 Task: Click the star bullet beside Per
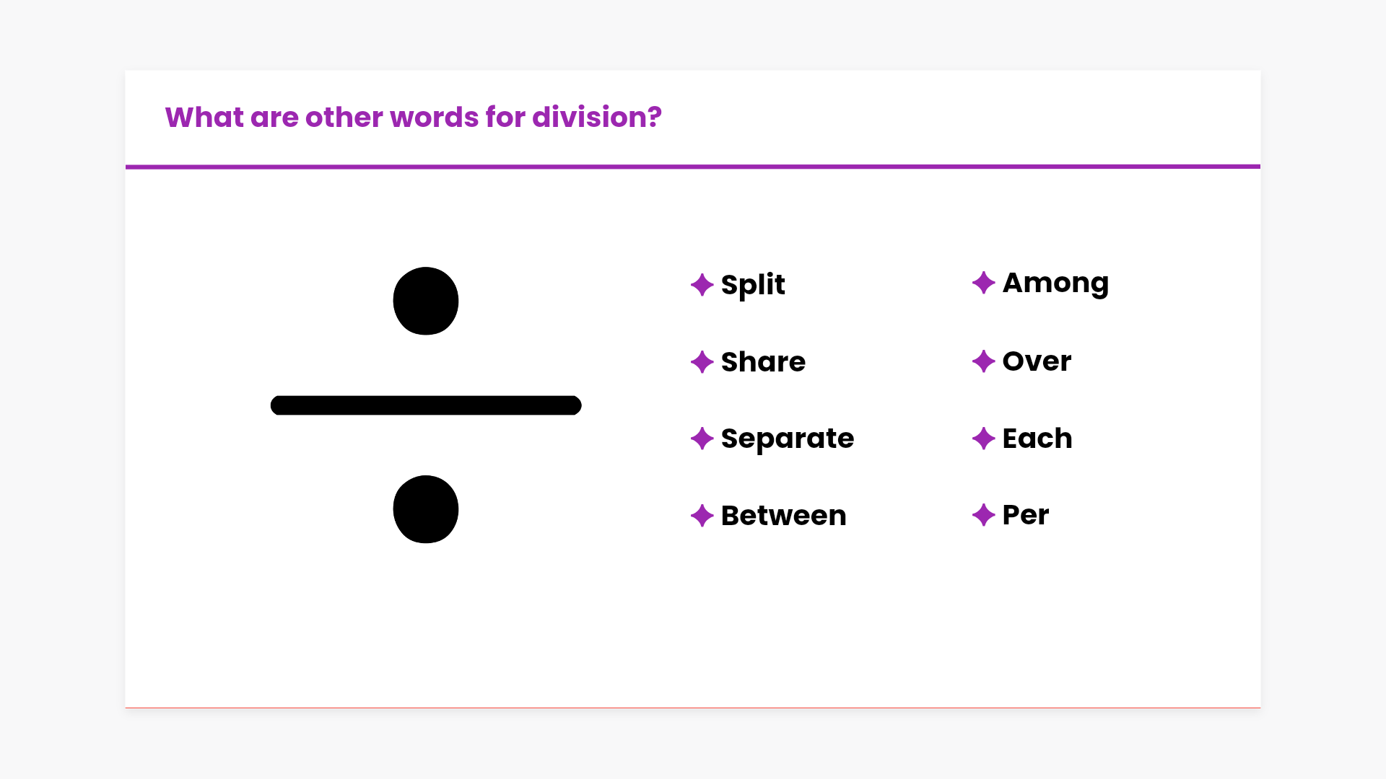983,515
